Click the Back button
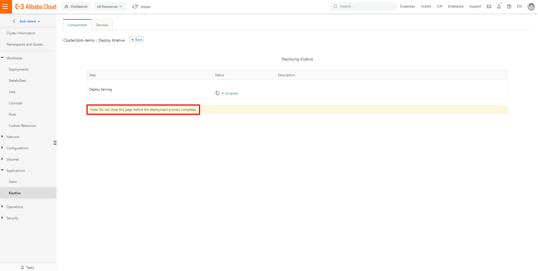The width and height of the screenshot is (538, 271). (136, 40)
